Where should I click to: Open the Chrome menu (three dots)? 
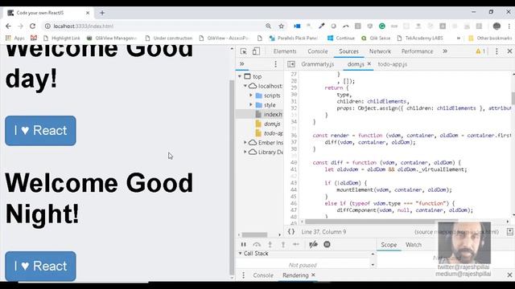pos(509,26)
